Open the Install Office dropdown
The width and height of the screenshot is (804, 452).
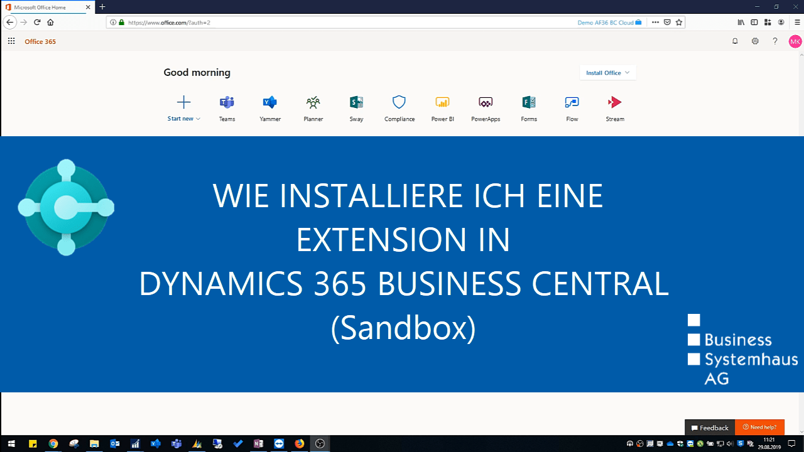pos(607,72)
